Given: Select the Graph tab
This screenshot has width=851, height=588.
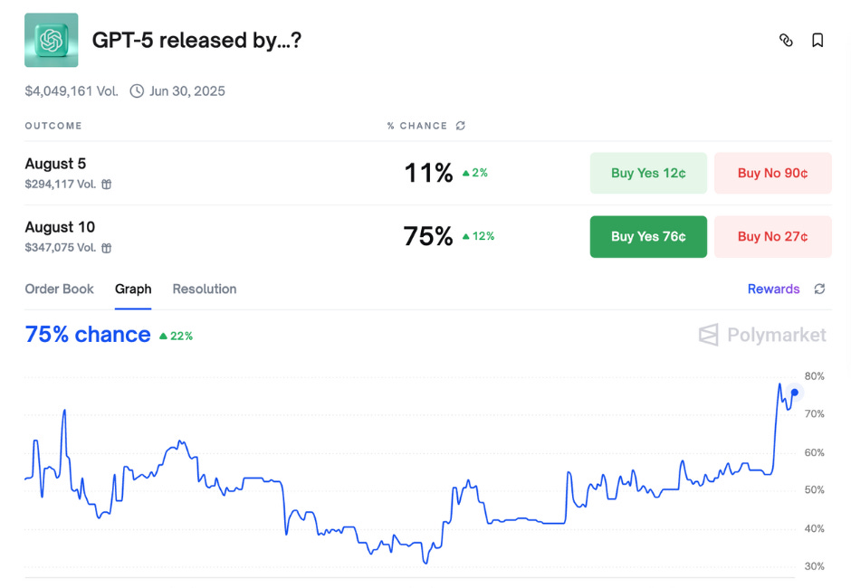Looking at the screenshot, I should coord(133,289).
